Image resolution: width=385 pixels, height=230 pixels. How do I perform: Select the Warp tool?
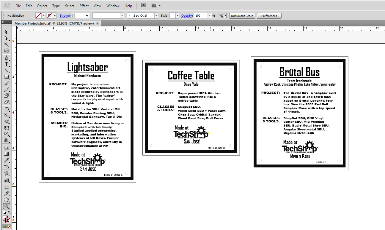(x=6, y=122)
